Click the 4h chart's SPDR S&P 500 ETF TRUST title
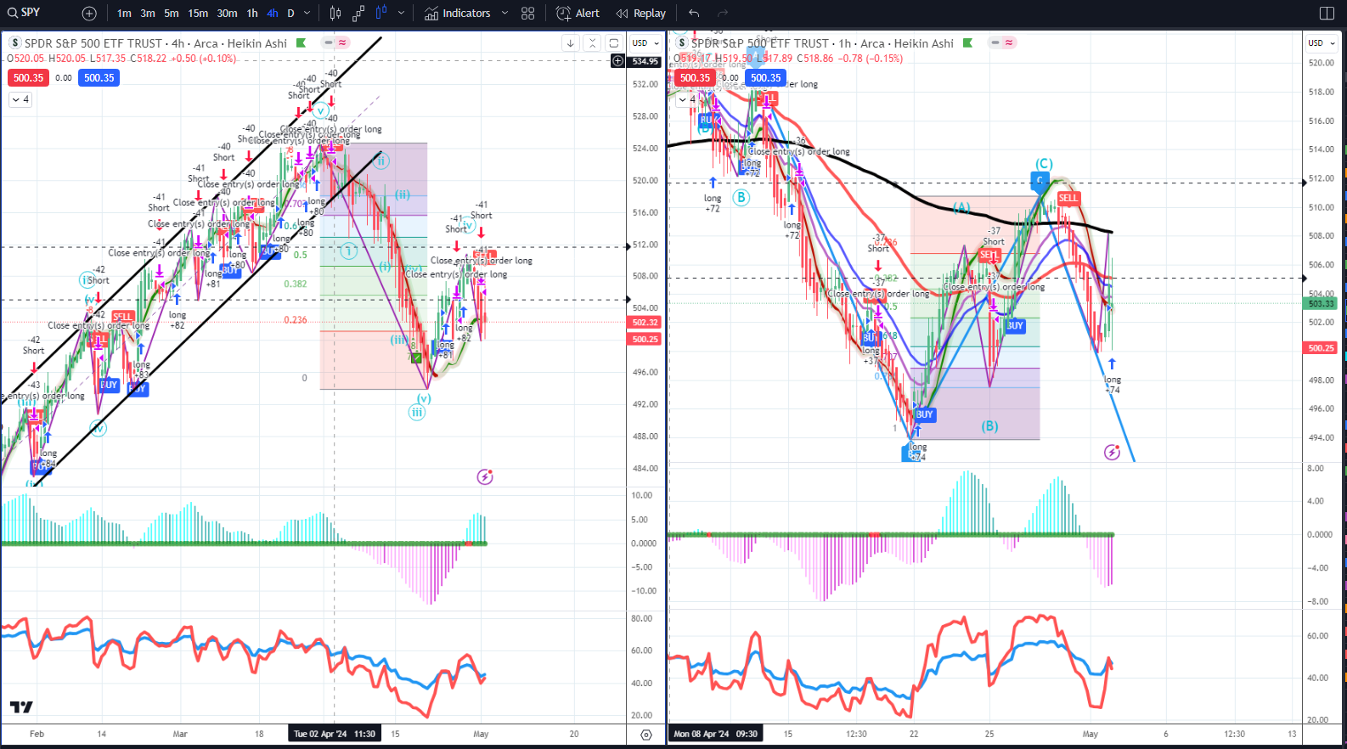The image size is (1347, 749). [x=93, y=43]
